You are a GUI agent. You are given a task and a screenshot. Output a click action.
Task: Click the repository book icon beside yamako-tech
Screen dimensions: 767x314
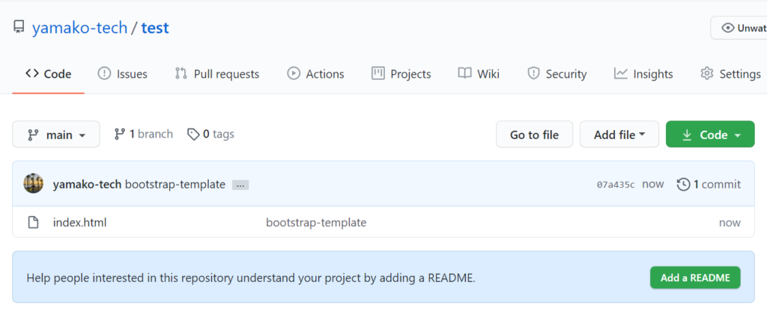pyautogui.click(x=19, y=28)
